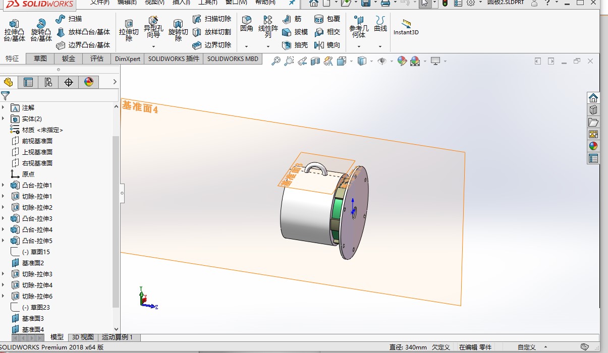608x353 pixels.
Task: Expand the 凸台-拉伸1 feature node
Action: tap(3, 185)
